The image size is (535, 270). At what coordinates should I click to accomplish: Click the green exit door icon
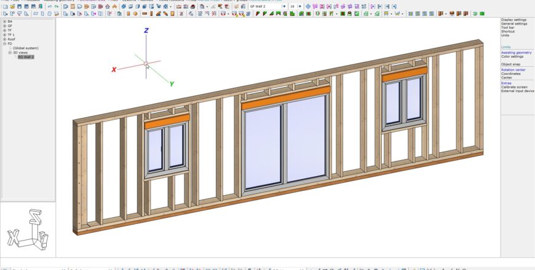click(x=41, y=7)
